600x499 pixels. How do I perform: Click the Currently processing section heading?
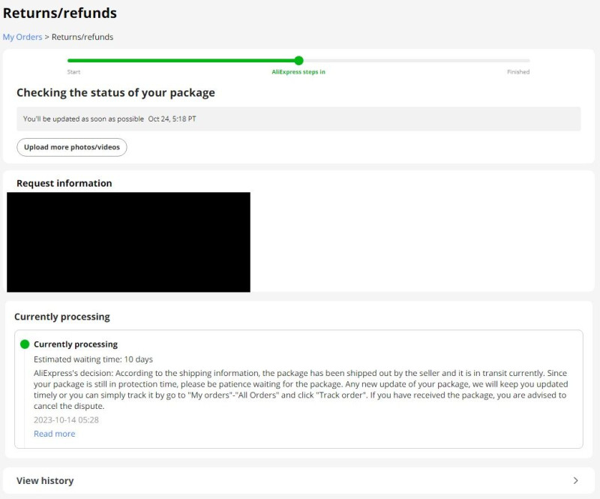[62, 317]
